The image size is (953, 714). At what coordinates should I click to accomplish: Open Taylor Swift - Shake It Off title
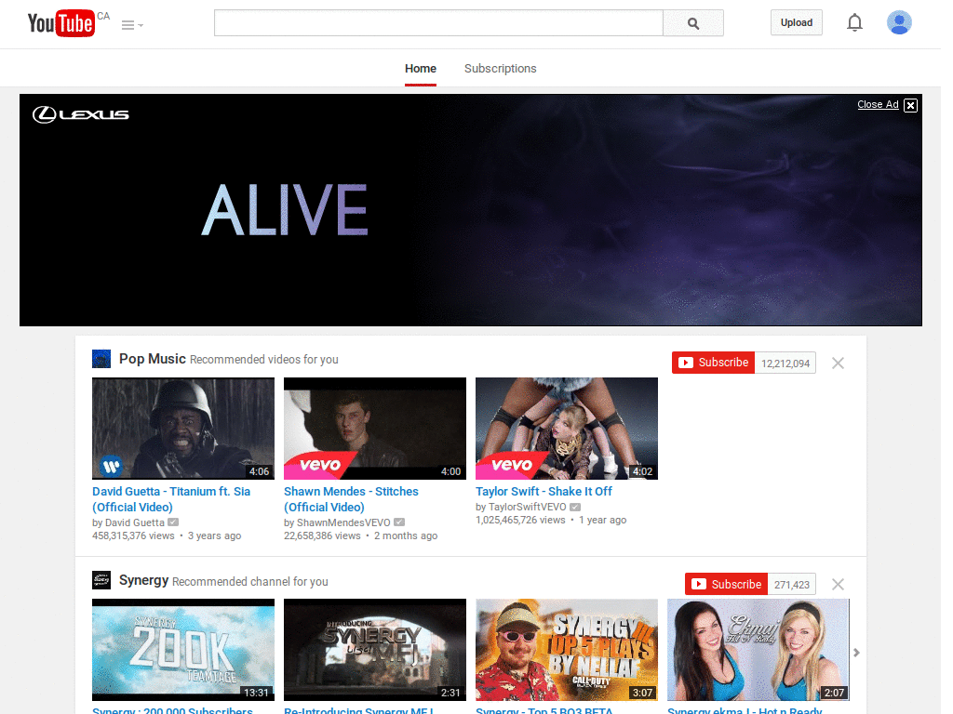pos(544,491)
